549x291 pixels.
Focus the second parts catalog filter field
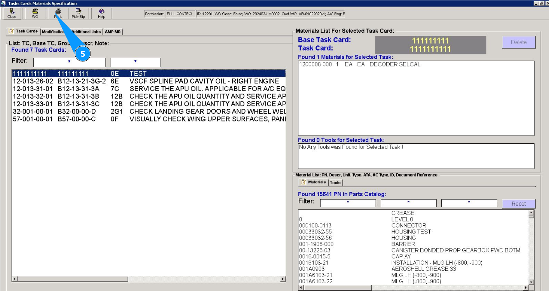point(408,203)
